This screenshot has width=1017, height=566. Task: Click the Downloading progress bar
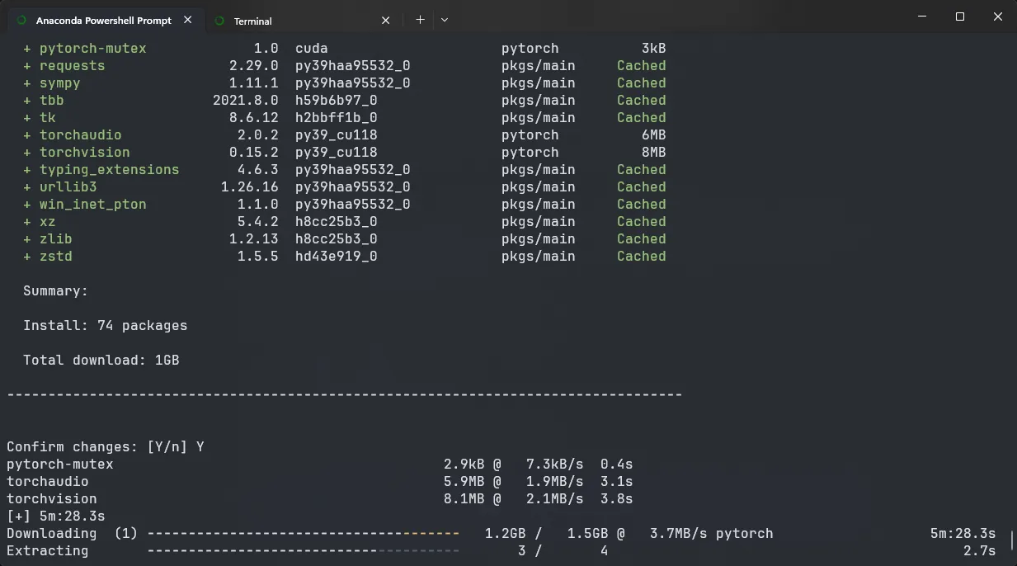point(303,534)
